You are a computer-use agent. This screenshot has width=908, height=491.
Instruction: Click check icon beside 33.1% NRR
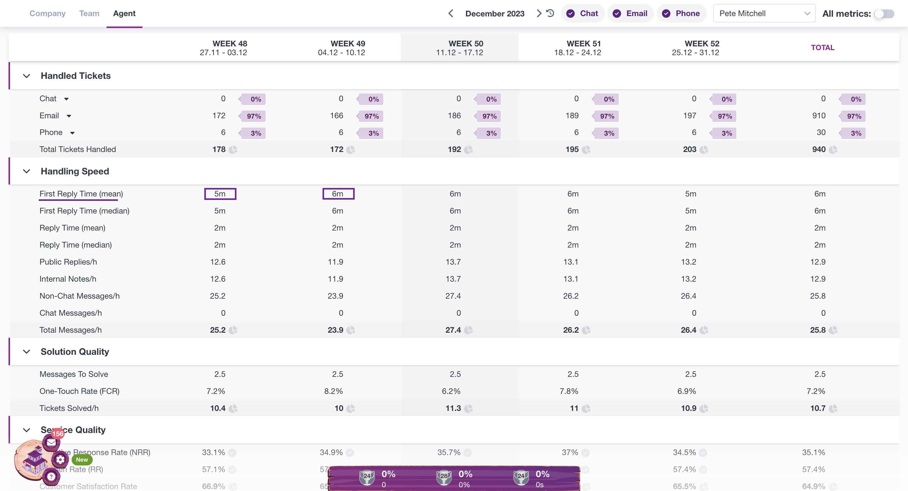(232, 453)
